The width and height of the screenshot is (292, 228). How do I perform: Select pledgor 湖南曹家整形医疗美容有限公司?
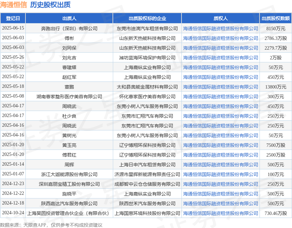pyautogui.click(x=69, y=97)
